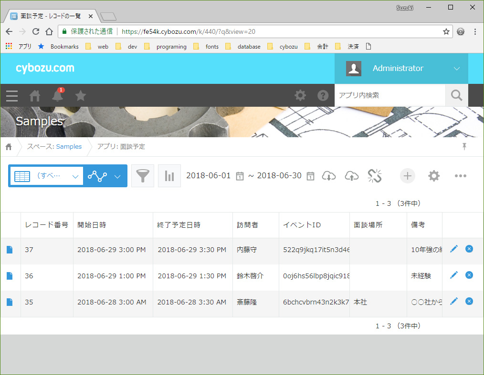Open the Administrator user menu
The height and width of the screenshot is (375, 484).
401,69
